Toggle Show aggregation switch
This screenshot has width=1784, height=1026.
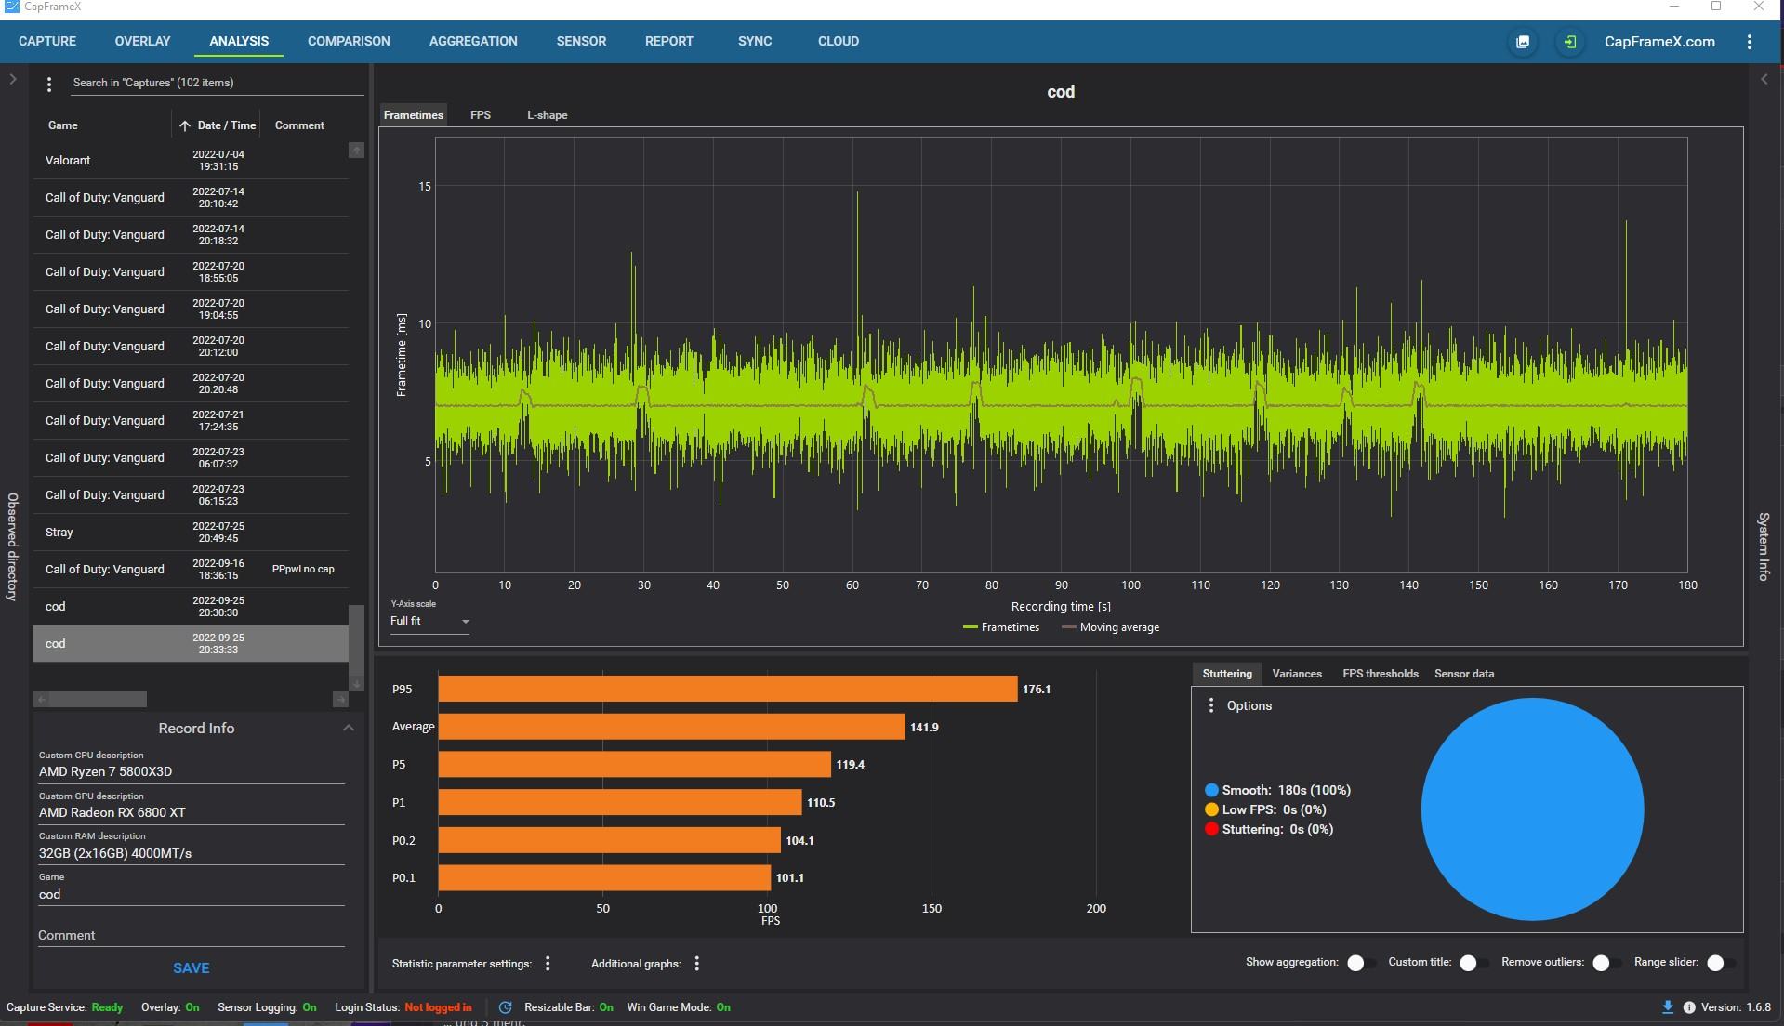coord(1361,963)
